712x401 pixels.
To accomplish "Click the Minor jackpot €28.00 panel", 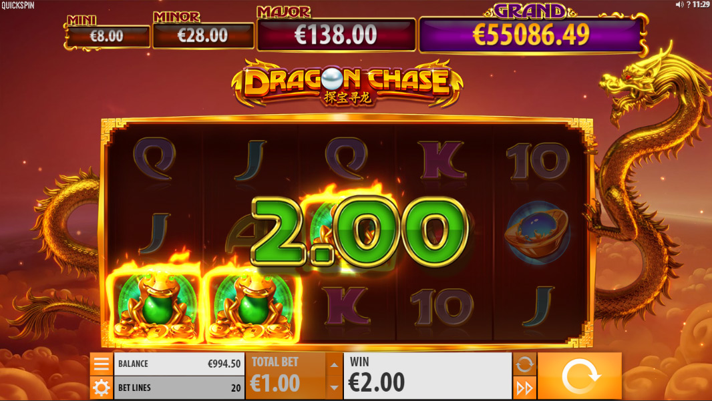I will click(x=203, y=35).
